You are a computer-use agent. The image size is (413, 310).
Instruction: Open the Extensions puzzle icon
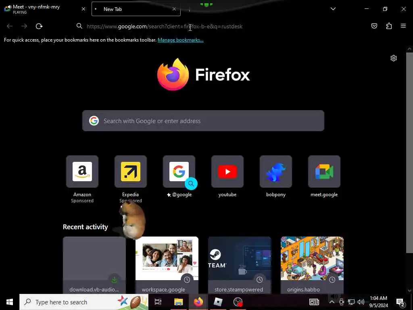[389, 26]
